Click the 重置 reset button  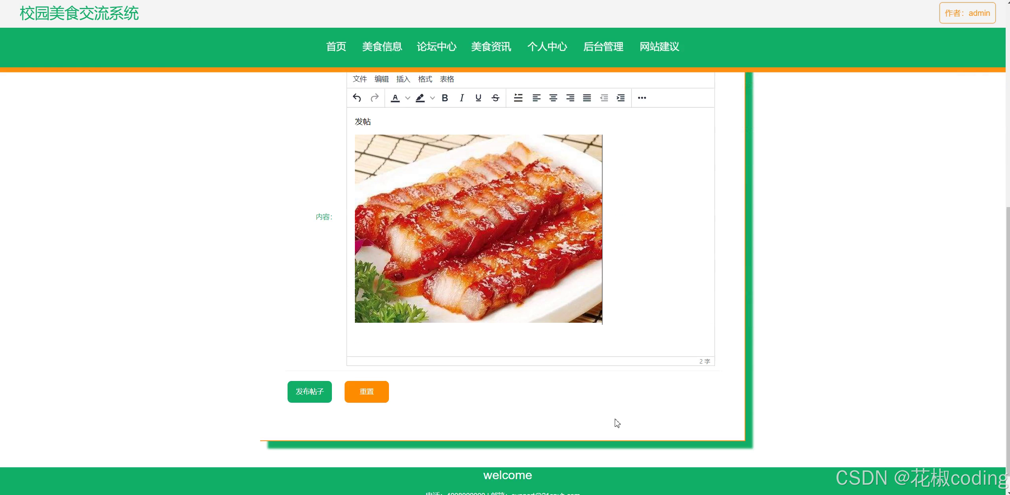click(x=366, y=391)
